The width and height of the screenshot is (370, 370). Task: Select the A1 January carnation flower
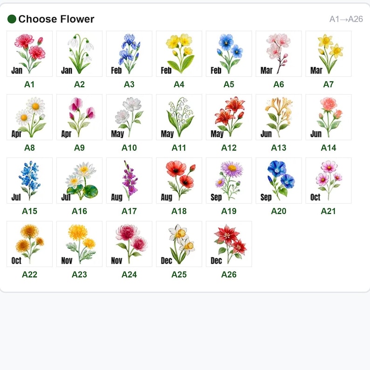[29, 54]
